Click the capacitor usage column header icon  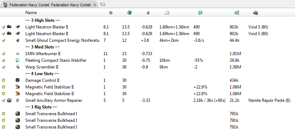point(148,13)
